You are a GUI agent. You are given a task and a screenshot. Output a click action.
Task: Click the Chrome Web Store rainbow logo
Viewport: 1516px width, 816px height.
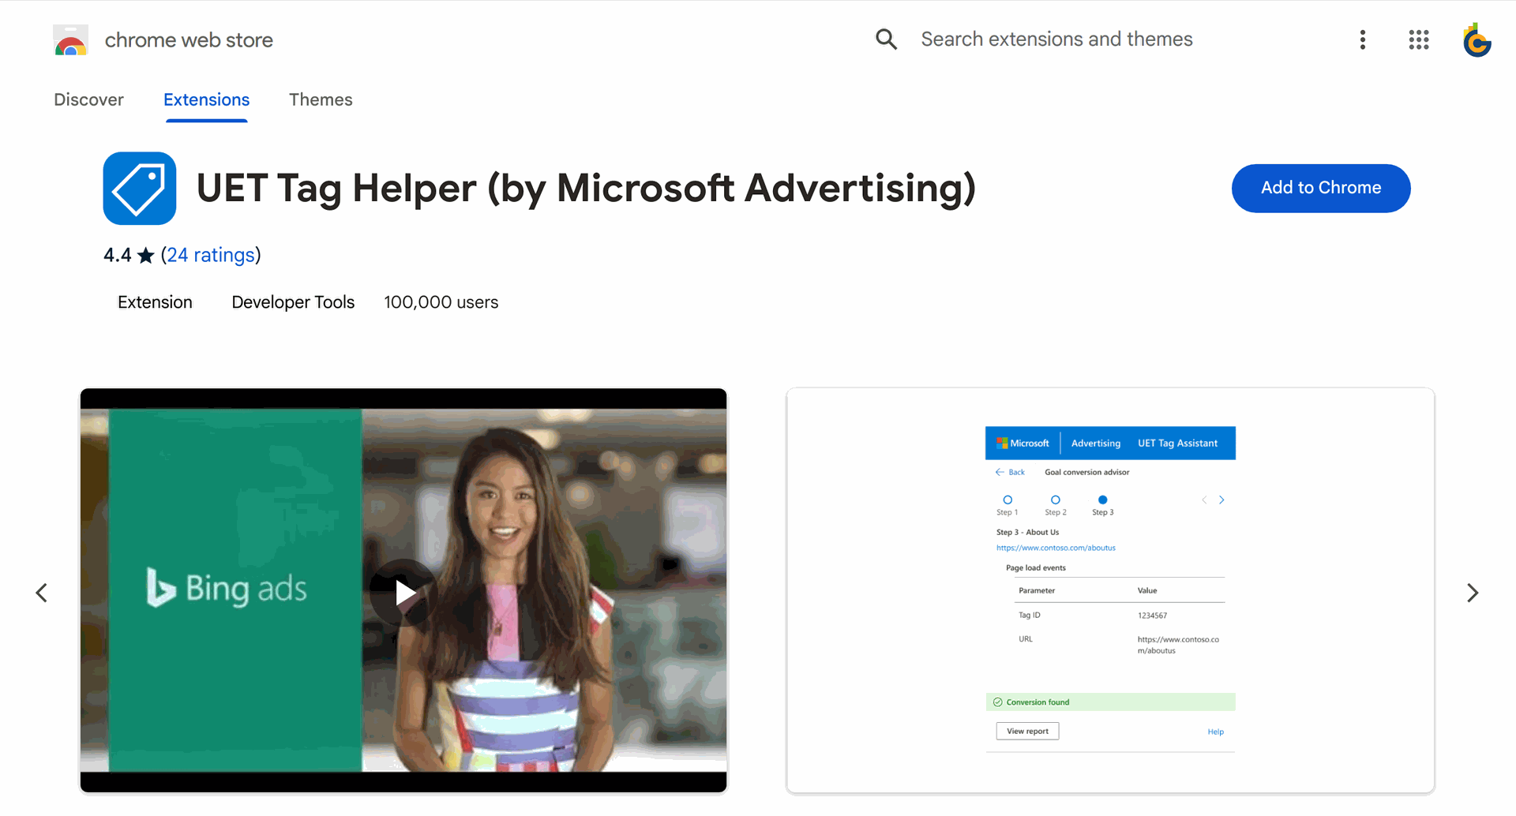pos(70,40)
